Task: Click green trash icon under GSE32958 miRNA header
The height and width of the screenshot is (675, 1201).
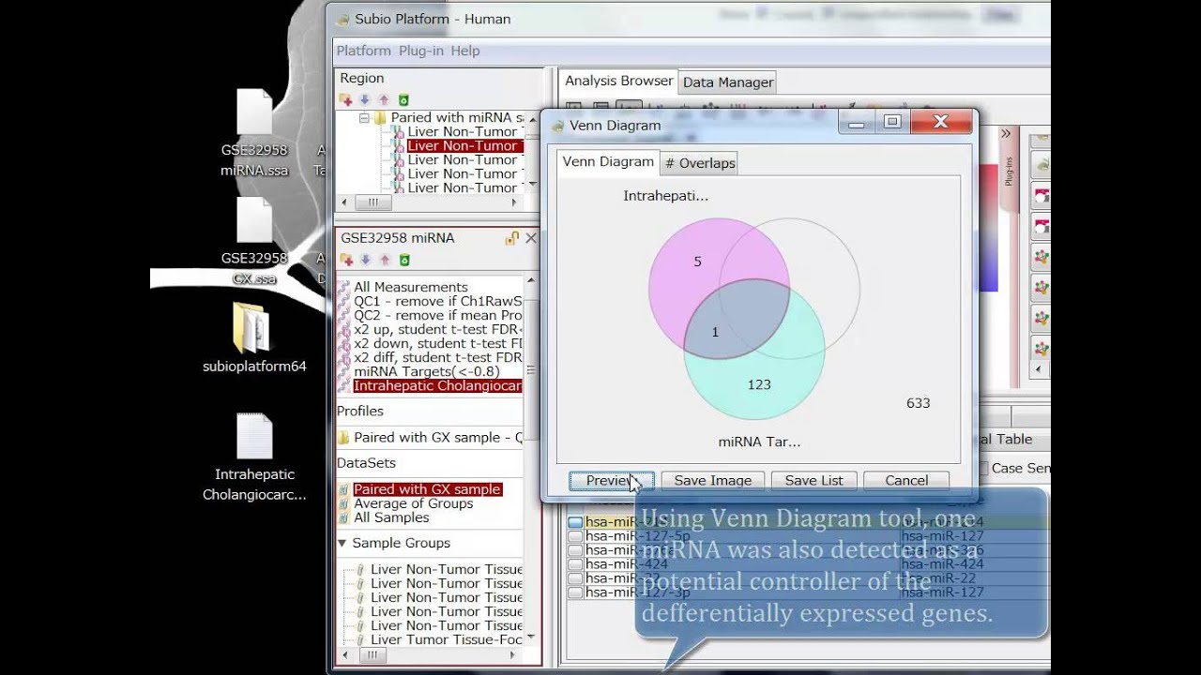Action: 403,260
